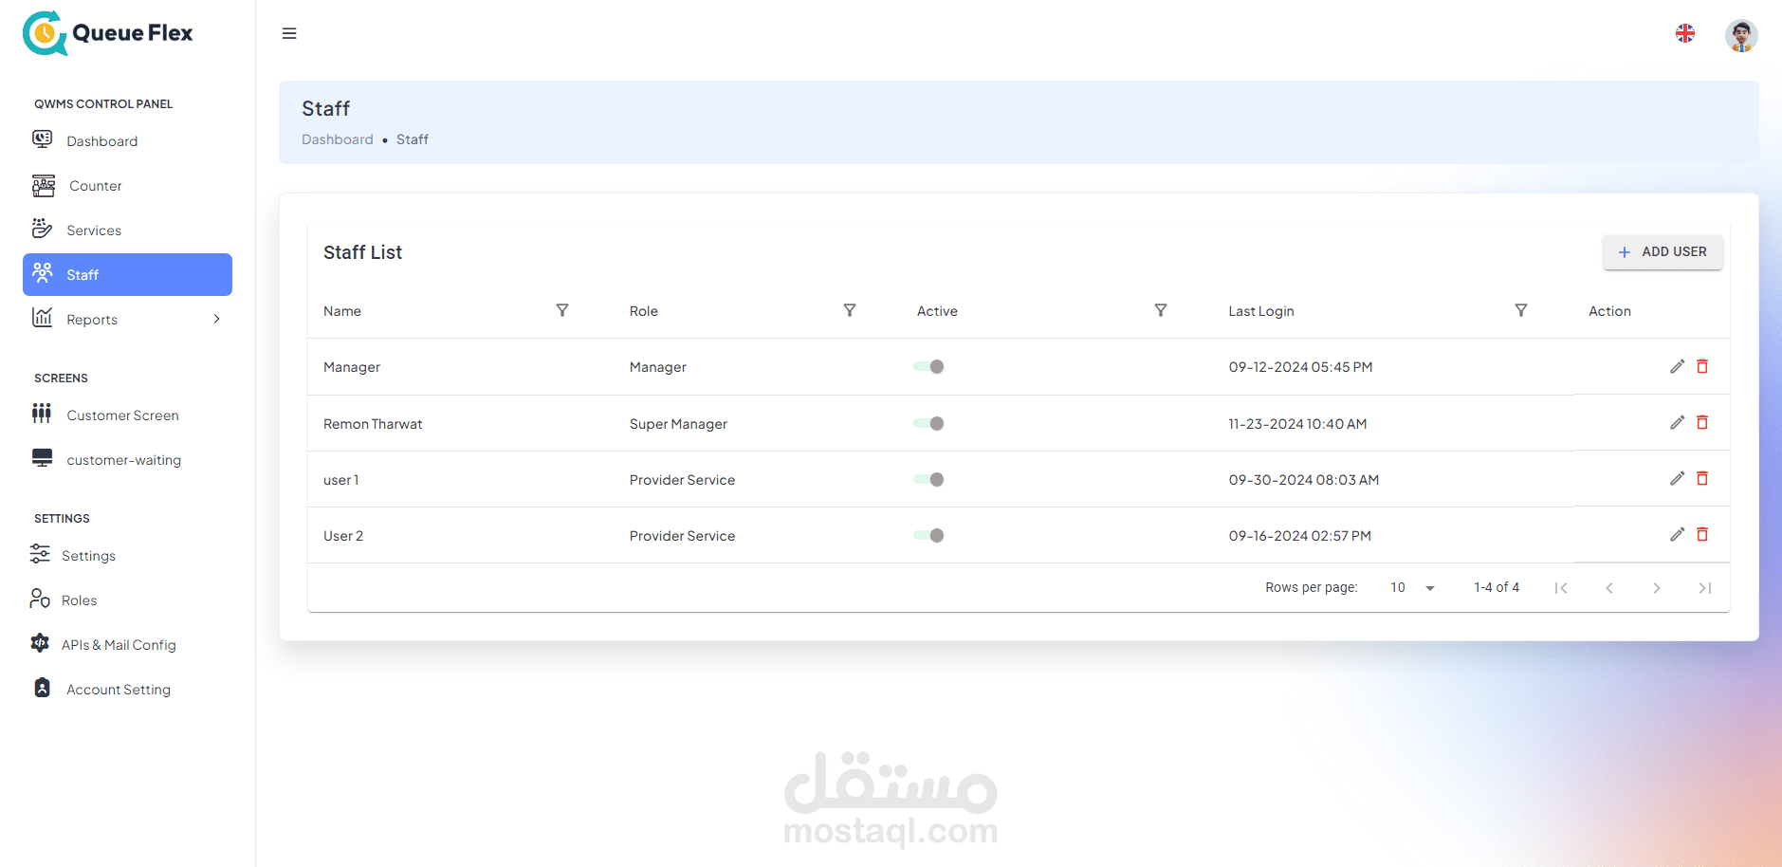This screenshot has height=867, width=1782.
Task: Toggle active switch for Remon Tharwat
Action: tap(929, 424)
